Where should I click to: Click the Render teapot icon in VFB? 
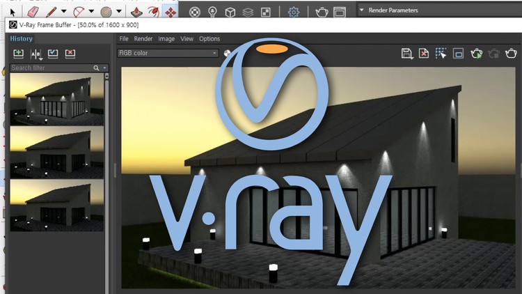pos(511,54)
